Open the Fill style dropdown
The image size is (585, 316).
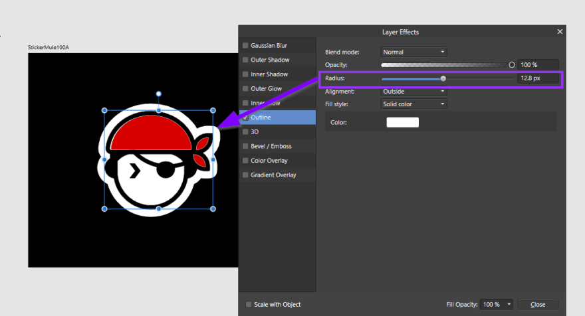pos(413,104)
